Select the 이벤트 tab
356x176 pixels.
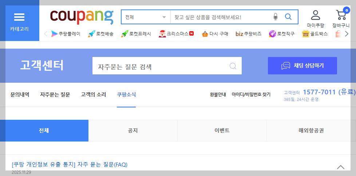point(222,131)
